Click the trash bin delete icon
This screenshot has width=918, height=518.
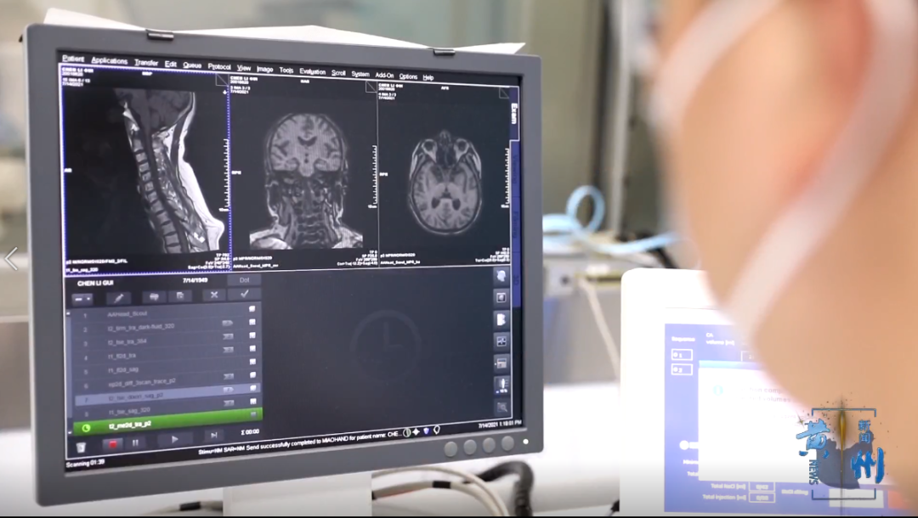(x=82, y=447)
